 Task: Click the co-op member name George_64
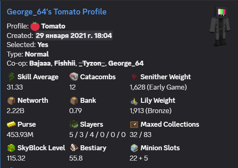[x=126, y=64]
